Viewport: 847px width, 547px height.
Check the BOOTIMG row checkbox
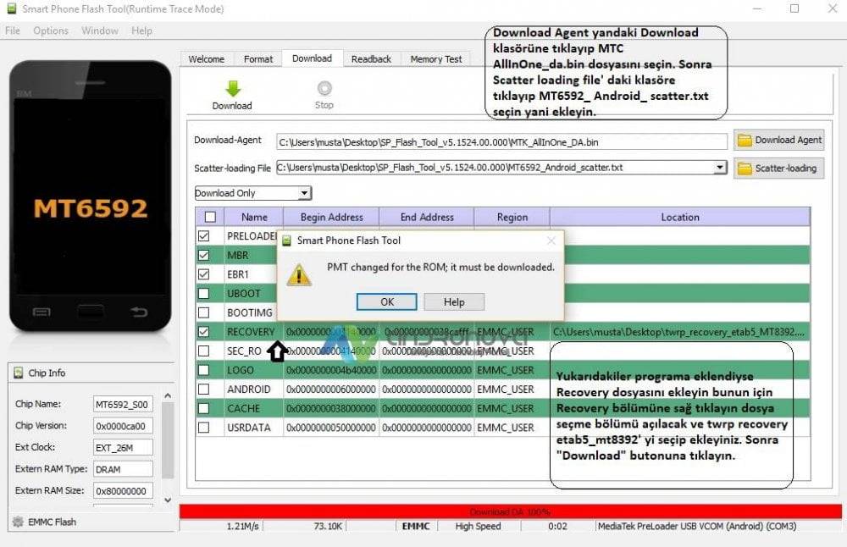pyautogui.click(x=203, y=312)
